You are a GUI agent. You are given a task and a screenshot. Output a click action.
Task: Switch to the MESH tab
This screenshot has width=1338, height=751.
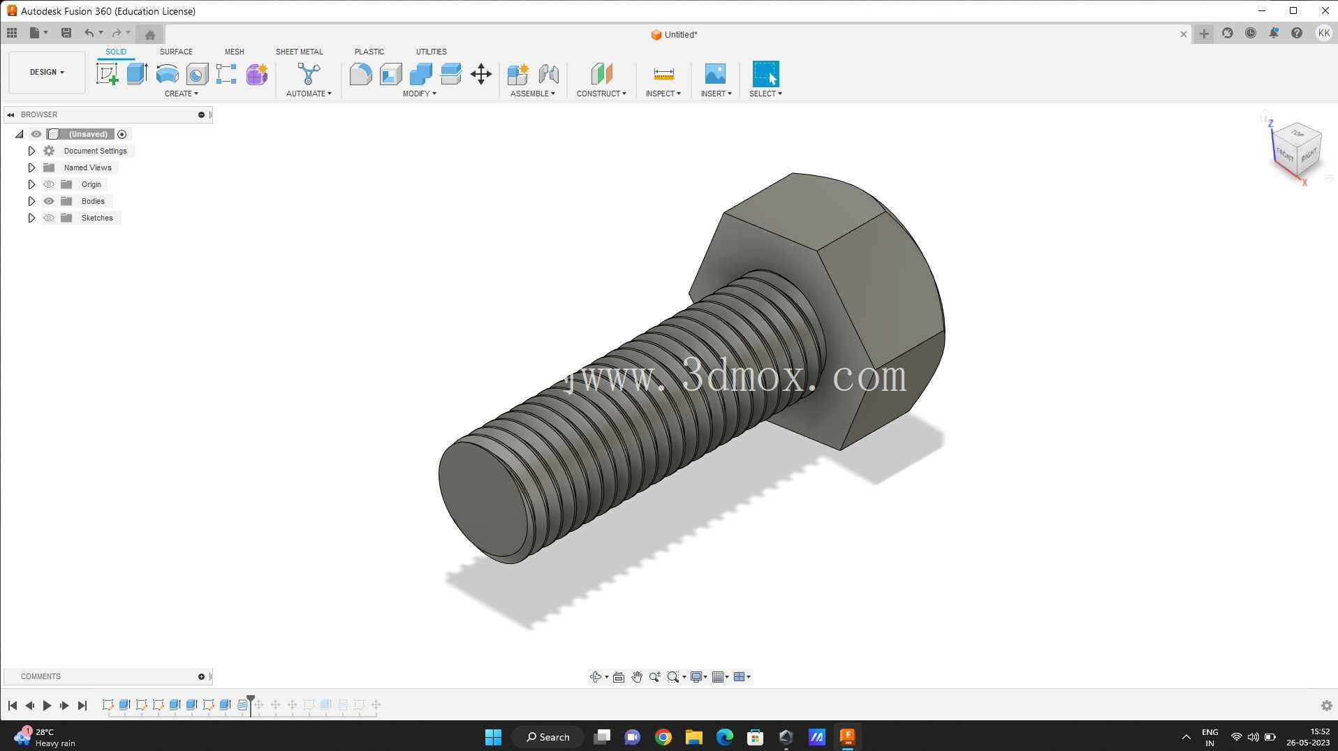tap(234, 52)
